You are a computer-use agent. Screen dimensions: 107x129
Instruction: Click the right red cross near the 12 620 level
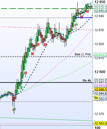(x=45, y=45)
